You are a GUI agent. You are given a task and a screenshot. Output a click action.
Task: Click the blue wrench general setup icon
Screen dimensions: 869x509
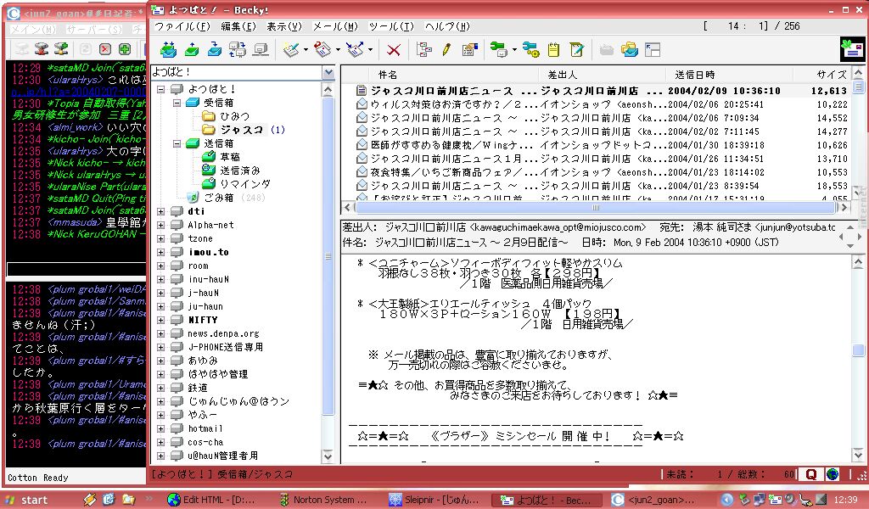point(531,50)
